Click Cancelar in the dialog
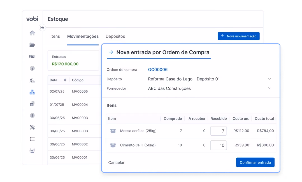This screenshot has width=302, height=182. click(x=116, y=163)
